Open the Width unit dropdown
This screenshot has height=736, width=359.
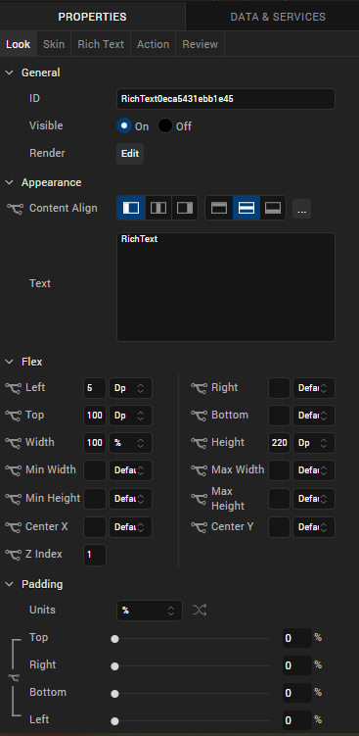(x=130, y=443)
